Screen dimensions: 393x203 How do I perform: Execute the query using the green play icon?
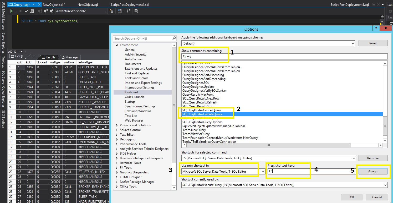(12, 11)
